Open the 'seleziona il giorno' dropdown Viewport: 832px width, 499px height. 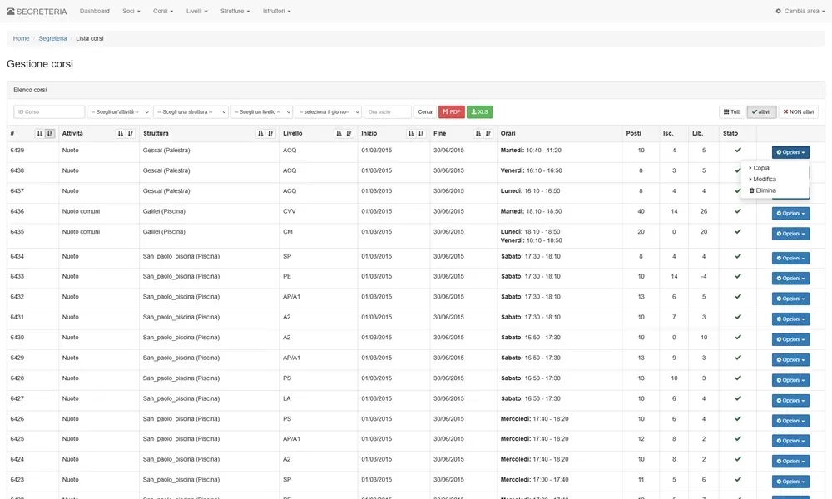point(328,112)
